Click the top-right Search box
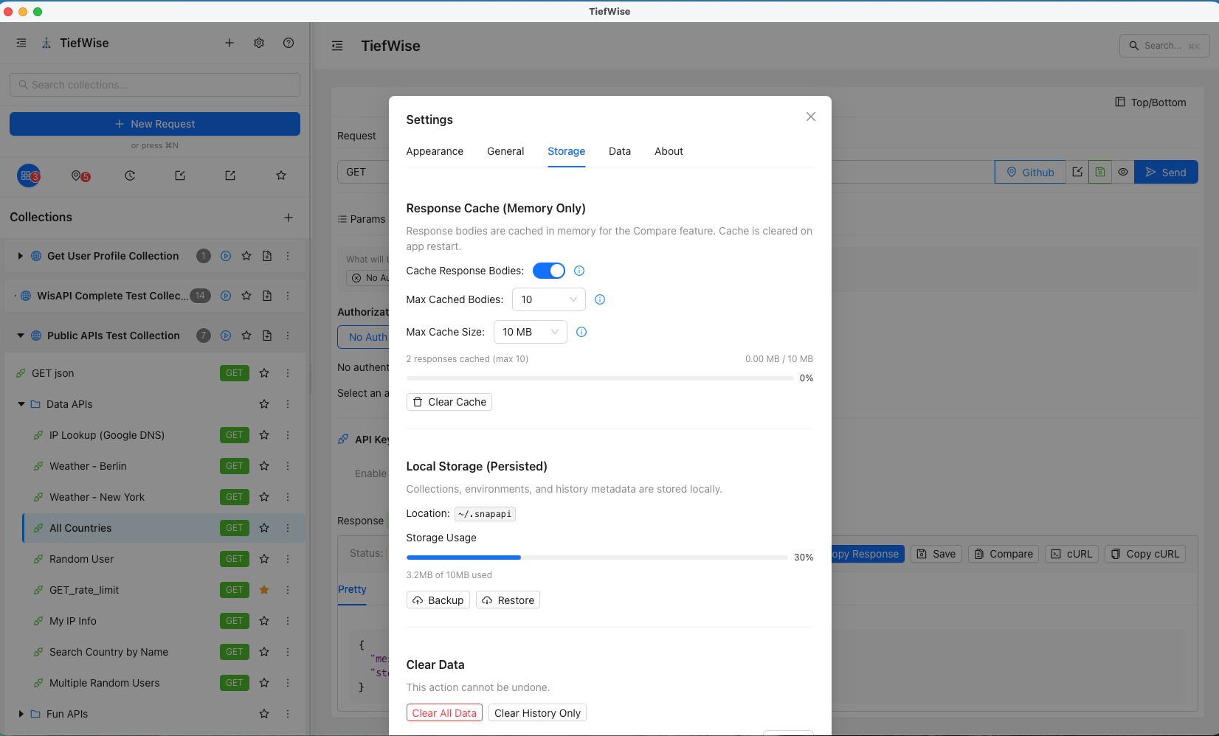Image resolution: width=1219 pixels, height=736 pixels. click(x=1164, y=46)
